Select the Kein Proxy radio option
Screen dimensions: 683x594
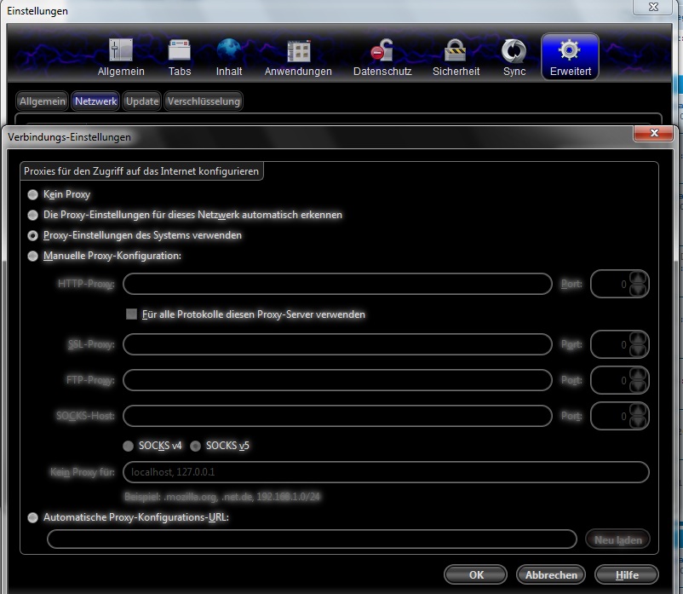click(33, 194)
